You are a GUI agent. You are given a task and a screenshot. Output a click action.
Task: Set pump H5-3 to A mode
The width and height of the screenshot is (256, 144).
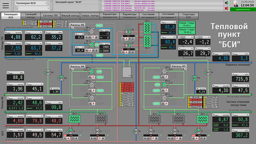pos(163,104)
